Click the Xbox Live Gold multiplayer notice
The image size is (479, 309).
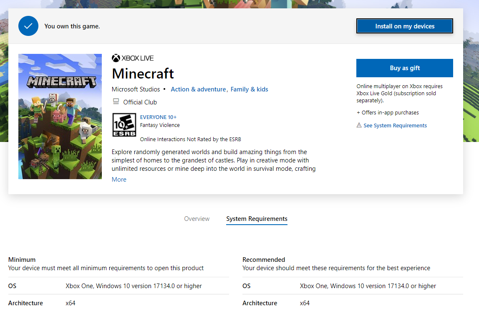[399, 93]
